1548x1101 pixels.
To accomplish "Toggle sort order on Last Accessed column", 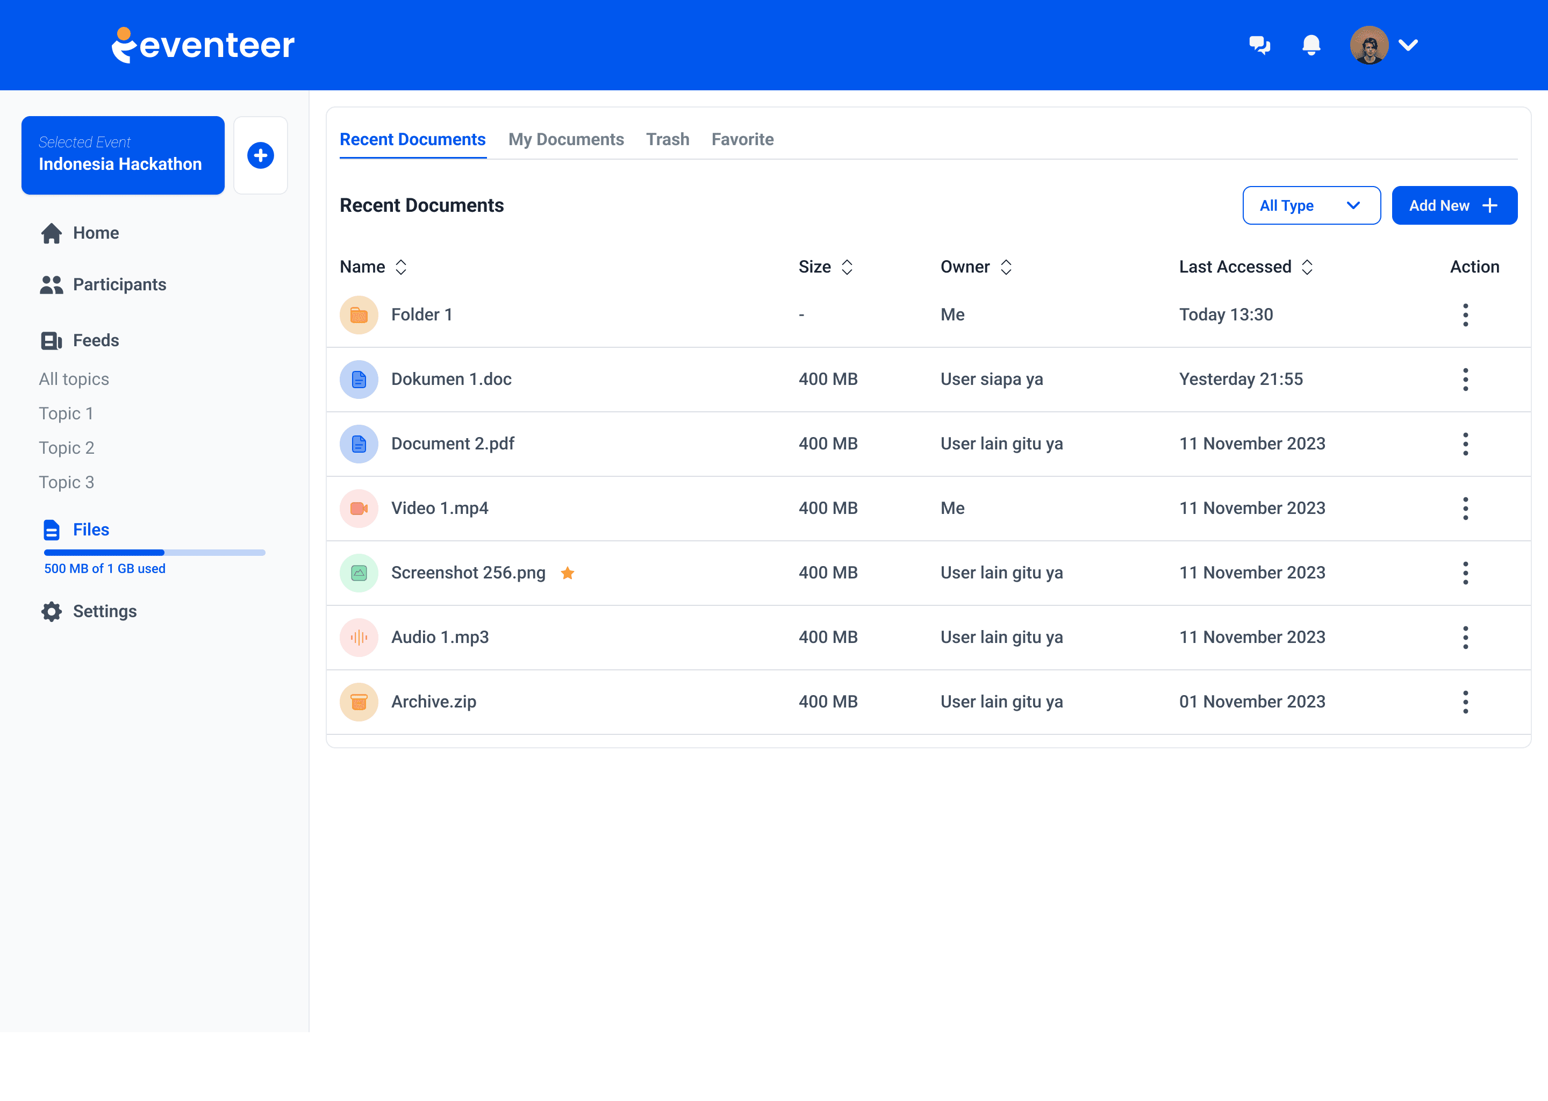I will tap(1307, 267).
